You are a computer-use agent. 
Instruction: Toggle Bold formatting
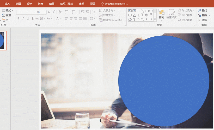(18, 18)
